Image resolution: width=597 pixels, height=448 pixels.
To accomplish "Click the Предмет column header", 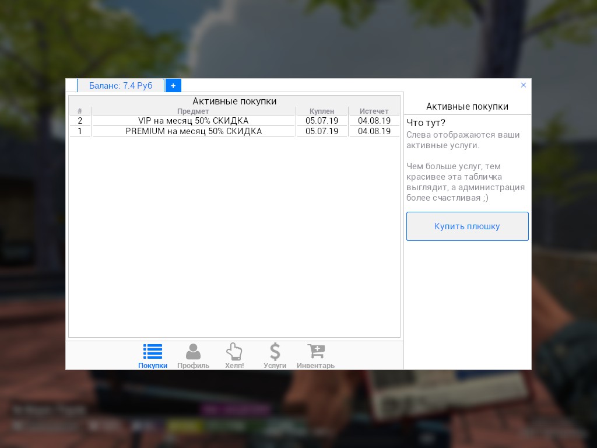I will coord(194,111).
